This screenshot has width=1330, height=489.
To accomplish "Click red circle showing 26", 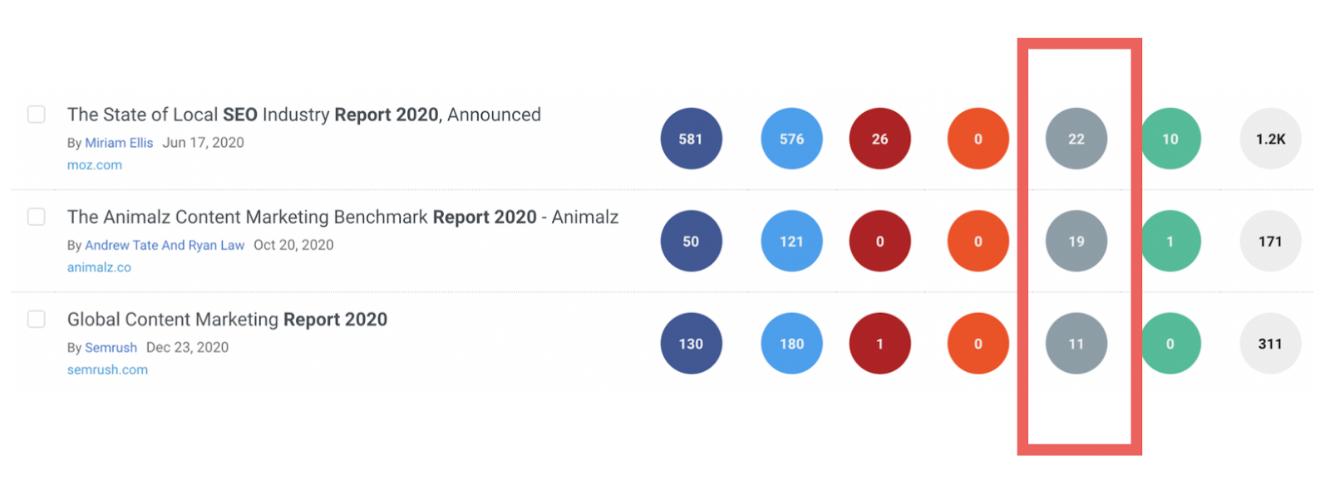I will pyautogui.click(x=879, y=139).
